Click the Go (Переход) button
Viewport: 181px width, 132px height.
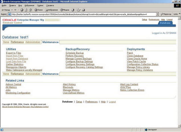pyautogui.click(x=166, y=14)
